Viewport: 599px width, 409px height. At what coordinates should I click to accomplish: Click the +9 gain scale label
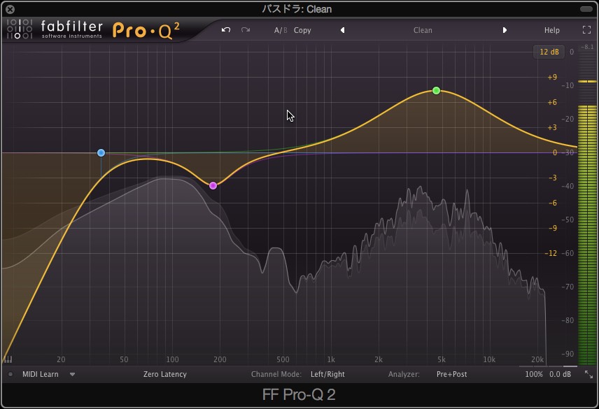(552, 77)
